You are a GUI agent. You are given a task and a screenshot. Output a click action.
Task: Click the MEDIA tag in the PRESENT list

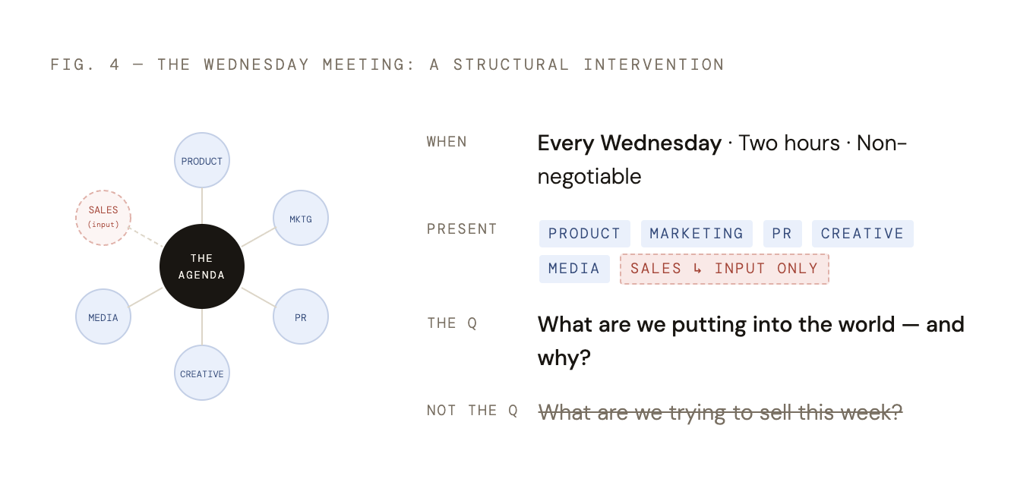coord(574,269)
